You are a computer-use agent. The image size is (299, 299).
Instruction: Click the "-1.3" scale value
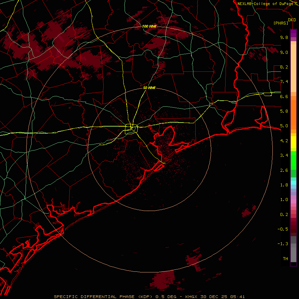pos(283,244)
